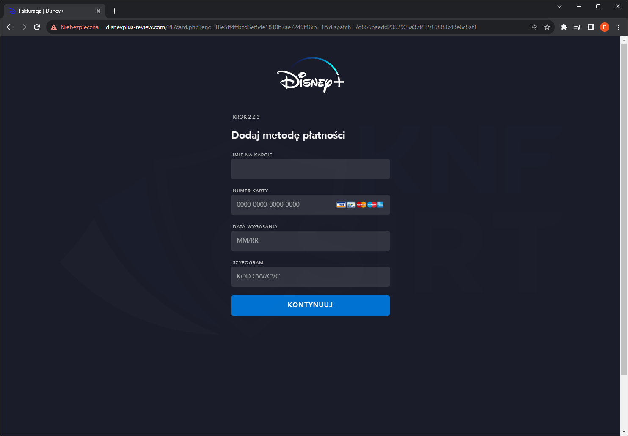Bookmark this page with the star icon
This screenshot has width=628, height=436.
click(547, 27)
